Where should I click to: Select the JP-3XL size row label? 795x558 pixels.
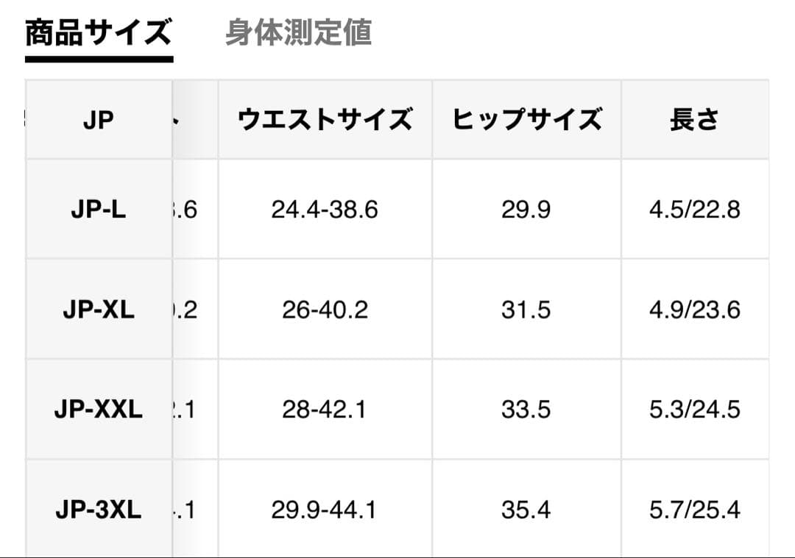pos(99,509)
